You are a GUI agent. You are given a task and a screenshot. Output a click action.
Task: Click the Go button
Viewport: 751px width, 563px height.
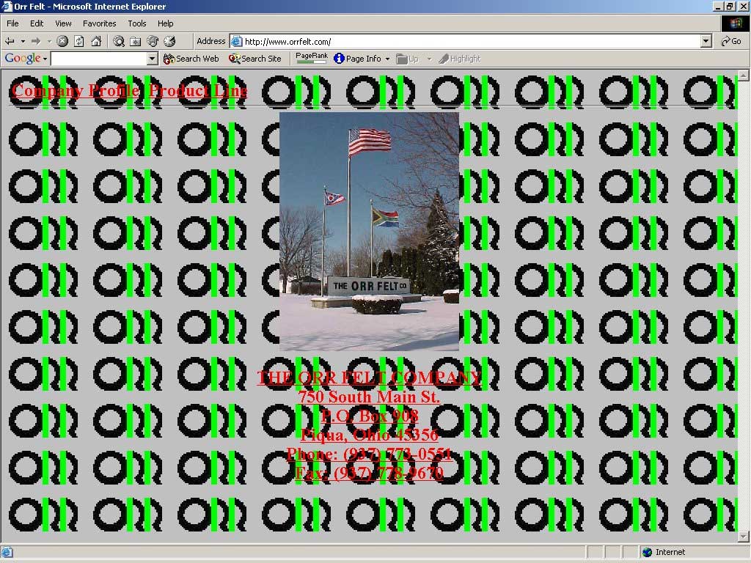[731, 42]
